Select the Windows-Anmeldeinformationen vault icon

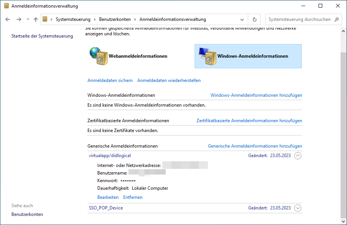(x=208, y=56)
